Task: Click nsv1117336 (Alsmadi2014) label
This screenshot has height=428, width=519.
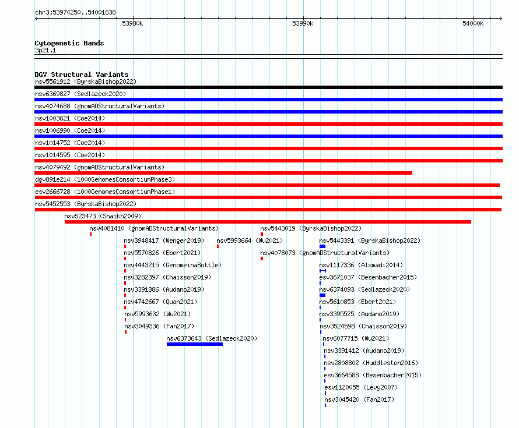Action: 361,265
